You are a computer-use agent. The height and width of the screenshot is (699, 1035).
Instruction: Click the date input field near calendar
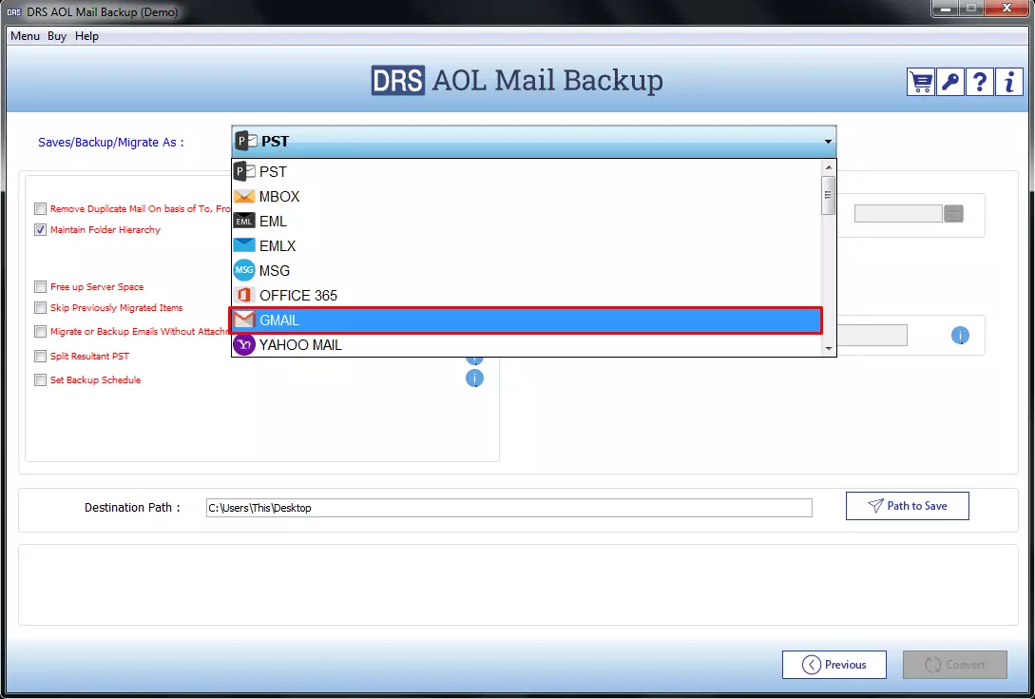pos(898,213)
